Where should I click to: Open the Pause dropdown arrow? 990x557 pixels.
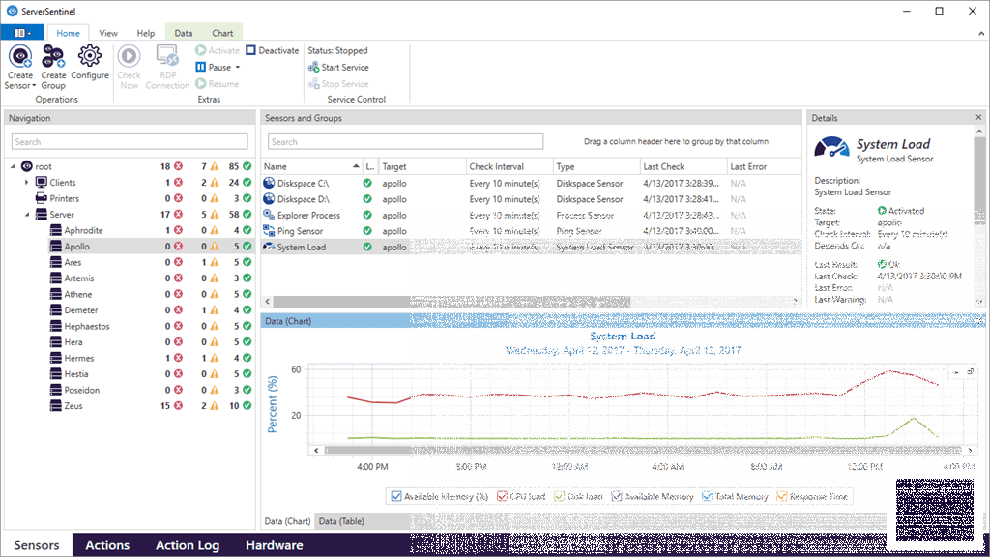237,68
